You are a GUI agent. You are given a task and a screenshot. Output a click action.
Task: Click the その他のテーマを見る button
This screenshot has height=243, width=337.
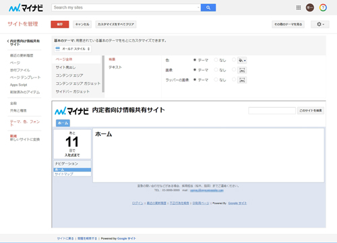(x=288, y=24)
